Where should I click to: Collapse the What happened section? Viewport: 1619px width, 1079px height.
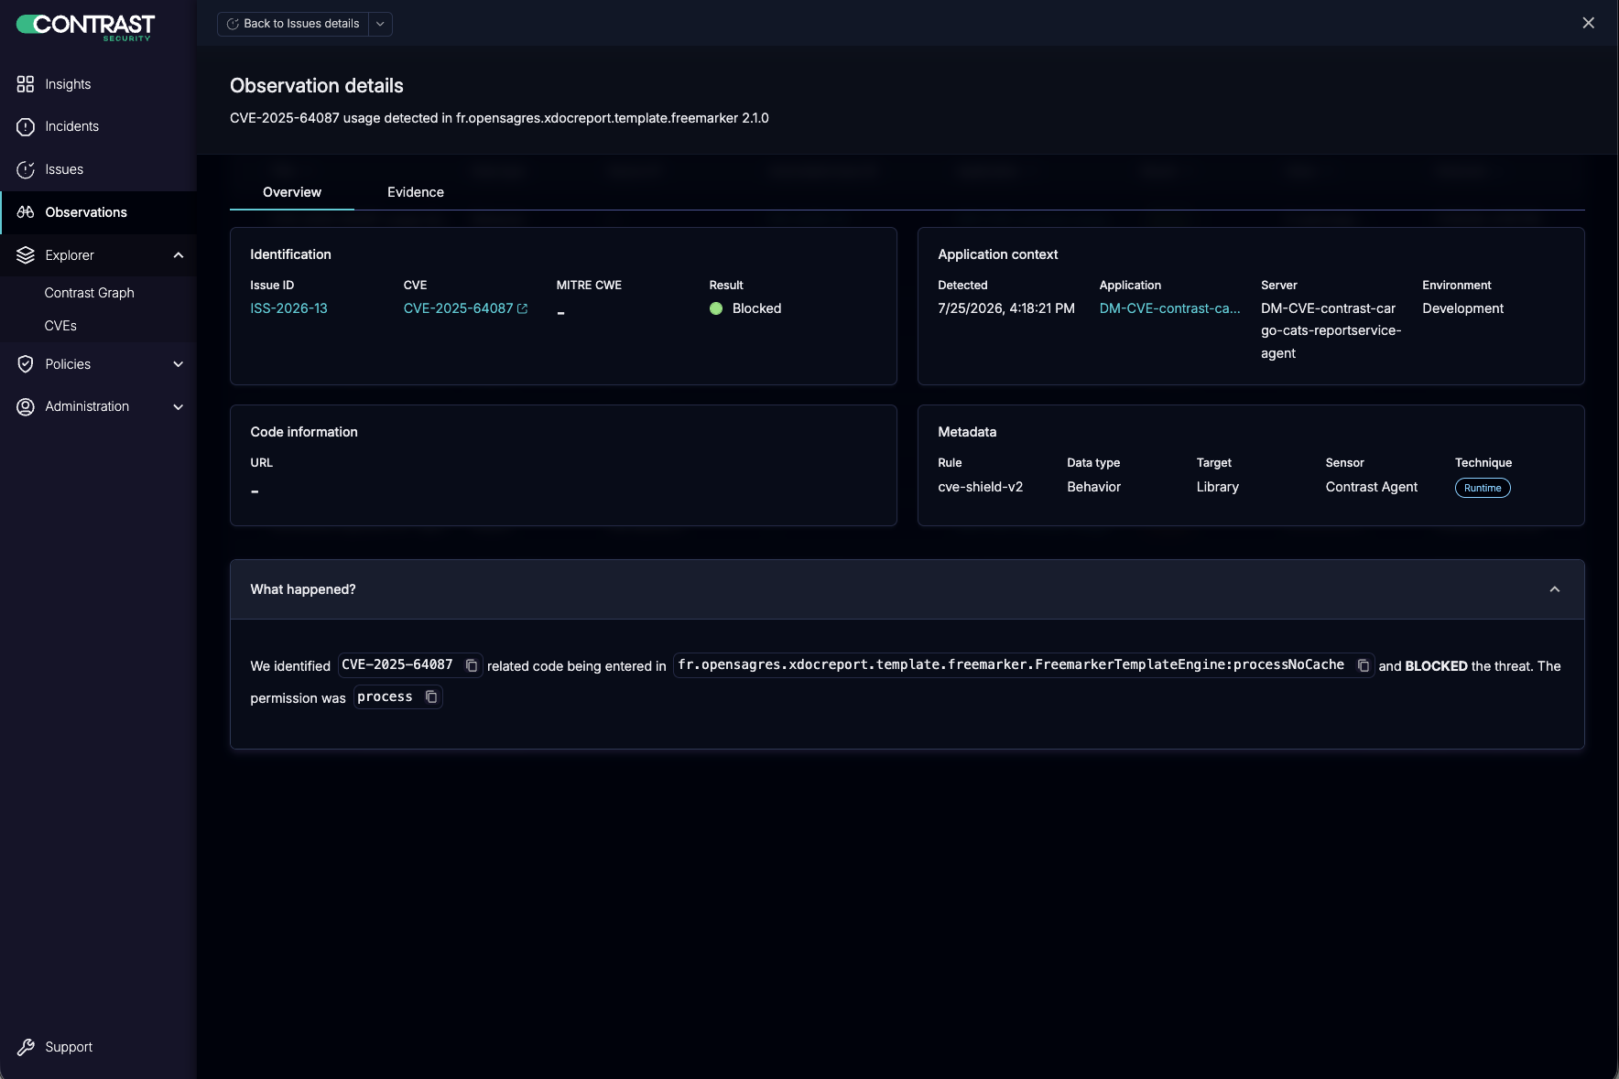tap(1554, 589)
